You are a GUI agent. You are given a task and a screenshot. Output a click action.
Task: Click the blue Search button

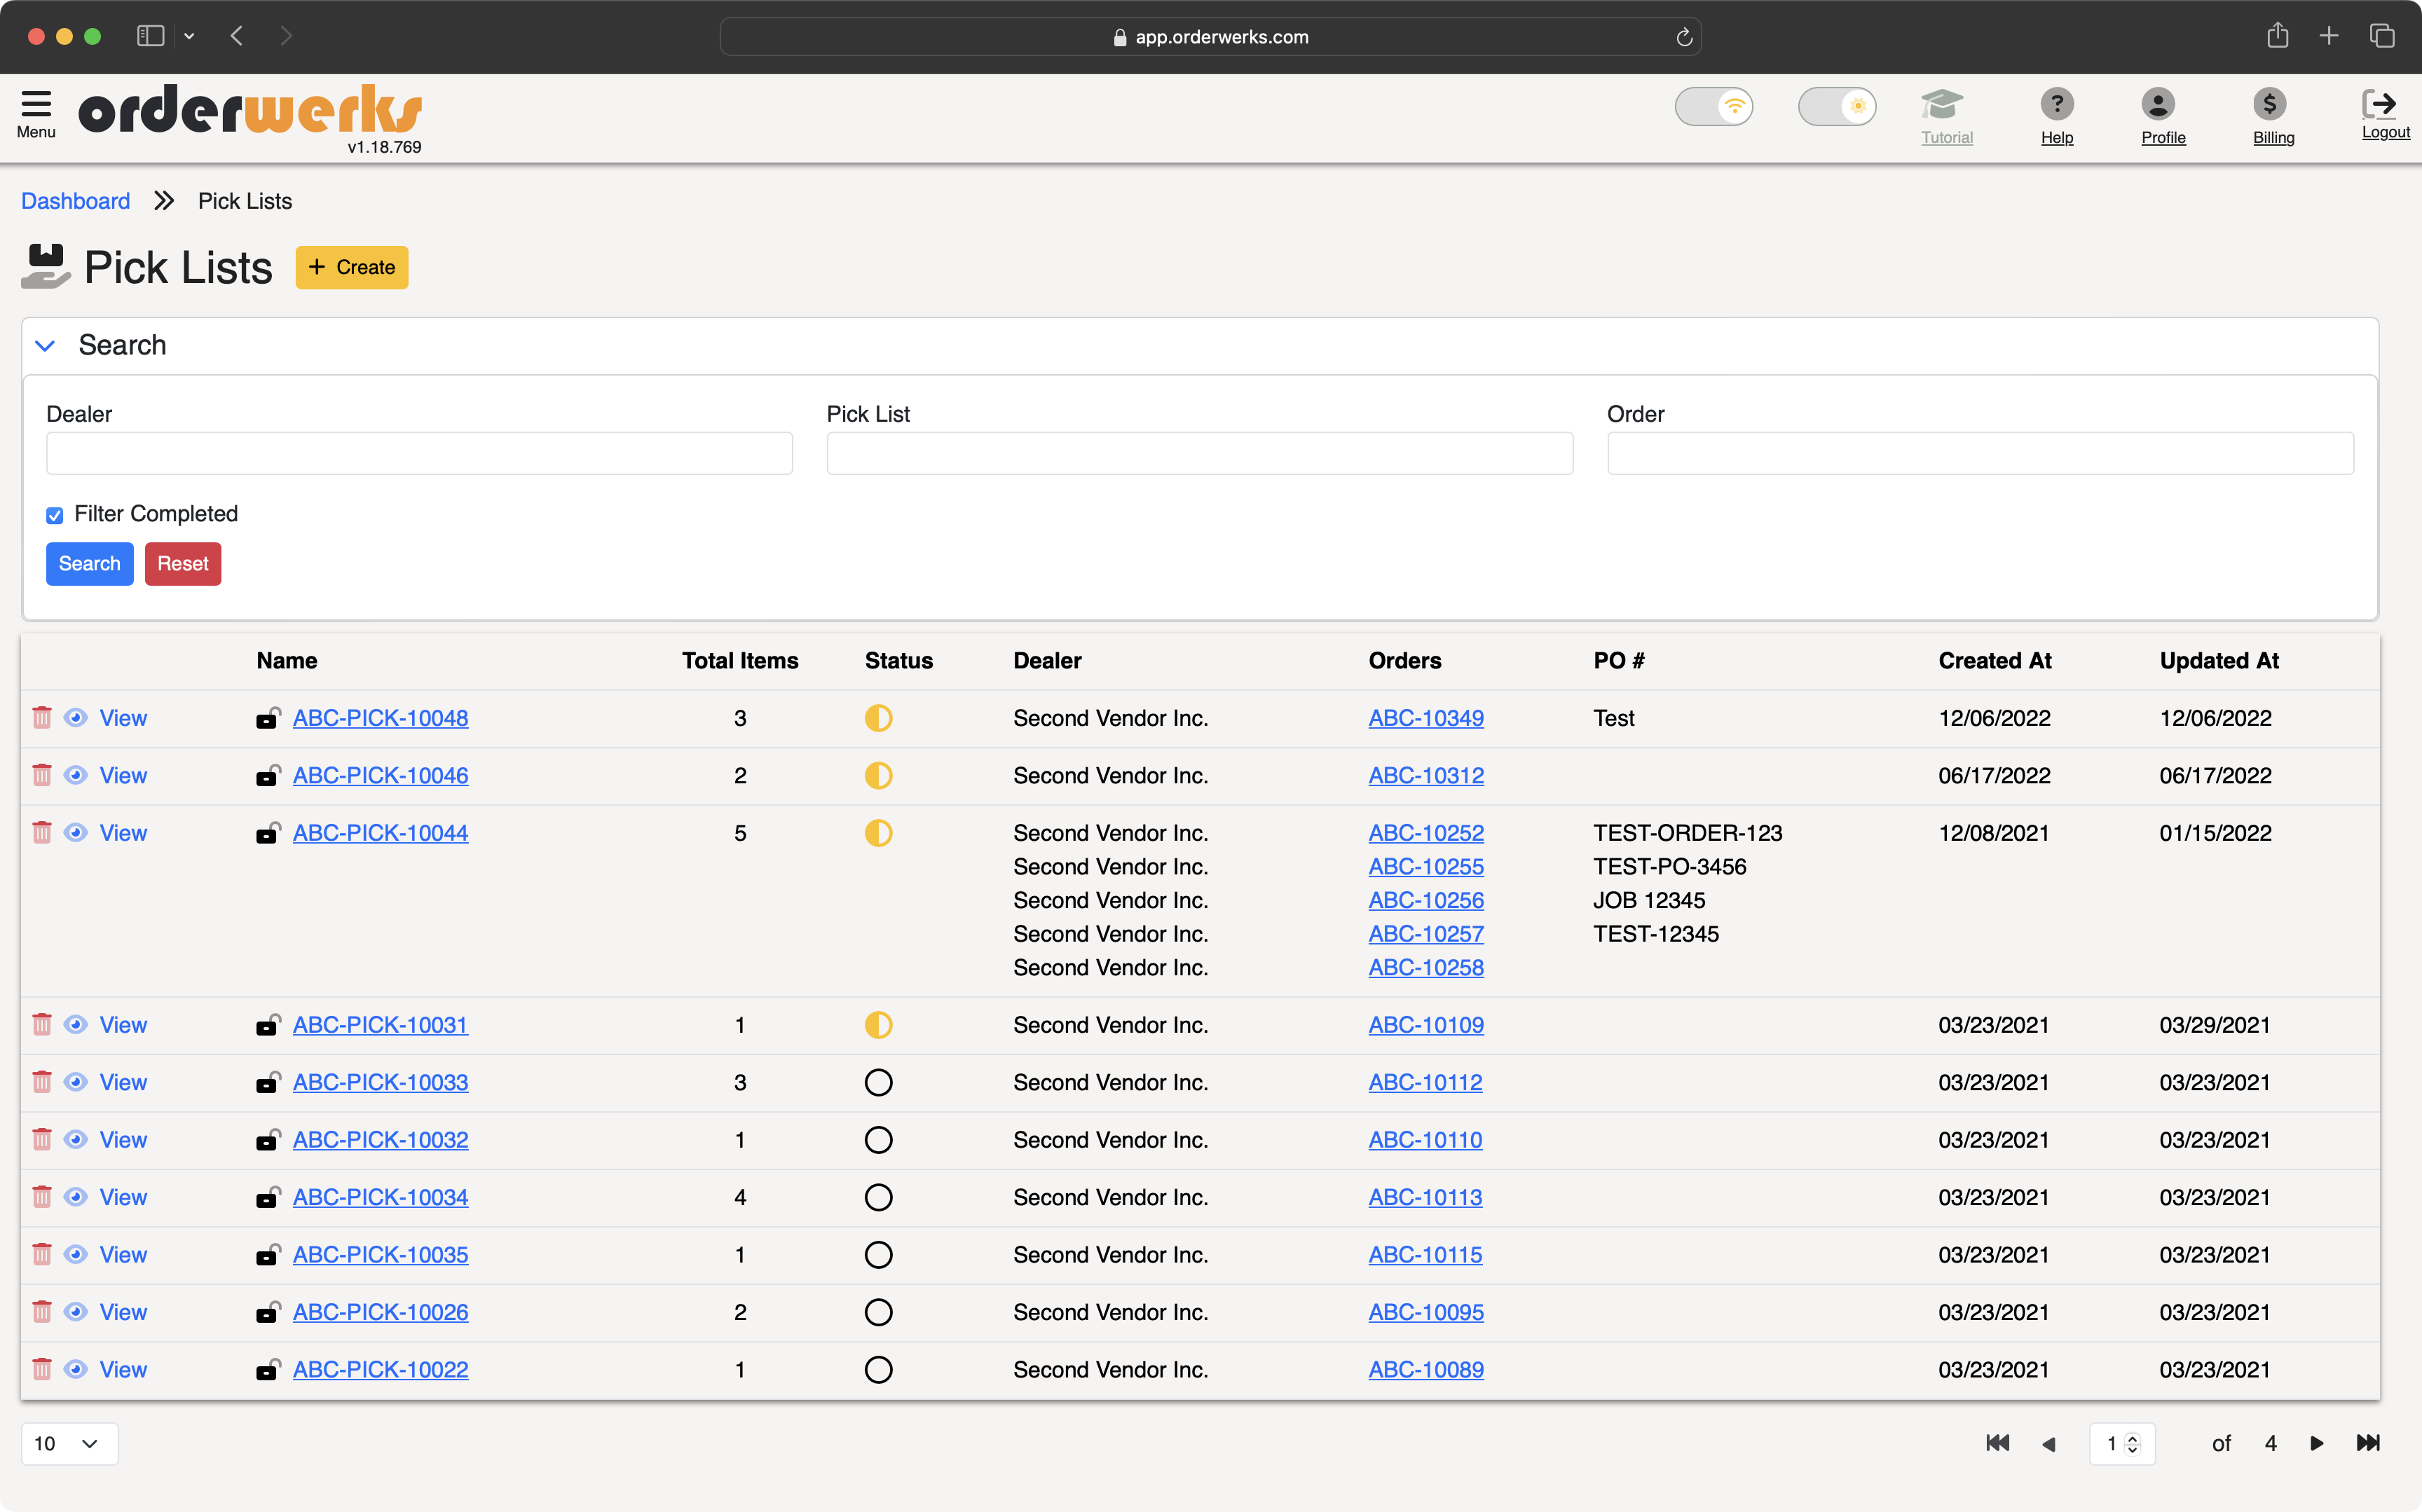pos(89,563)
